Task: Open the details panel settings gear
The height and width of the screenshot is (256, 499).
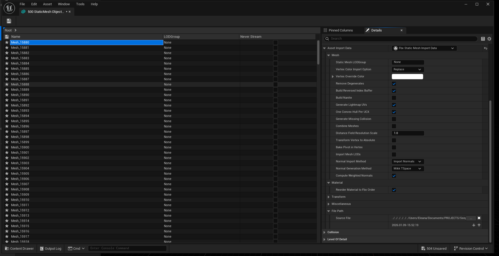Action: coord(489,39)
